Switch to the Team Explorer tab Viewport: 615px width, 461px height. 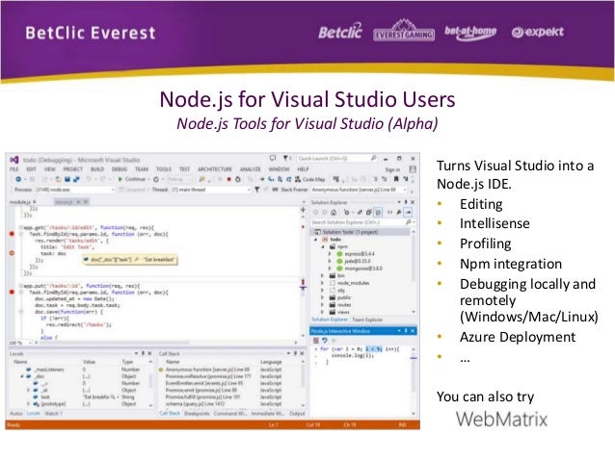click(x=367, y=320)
